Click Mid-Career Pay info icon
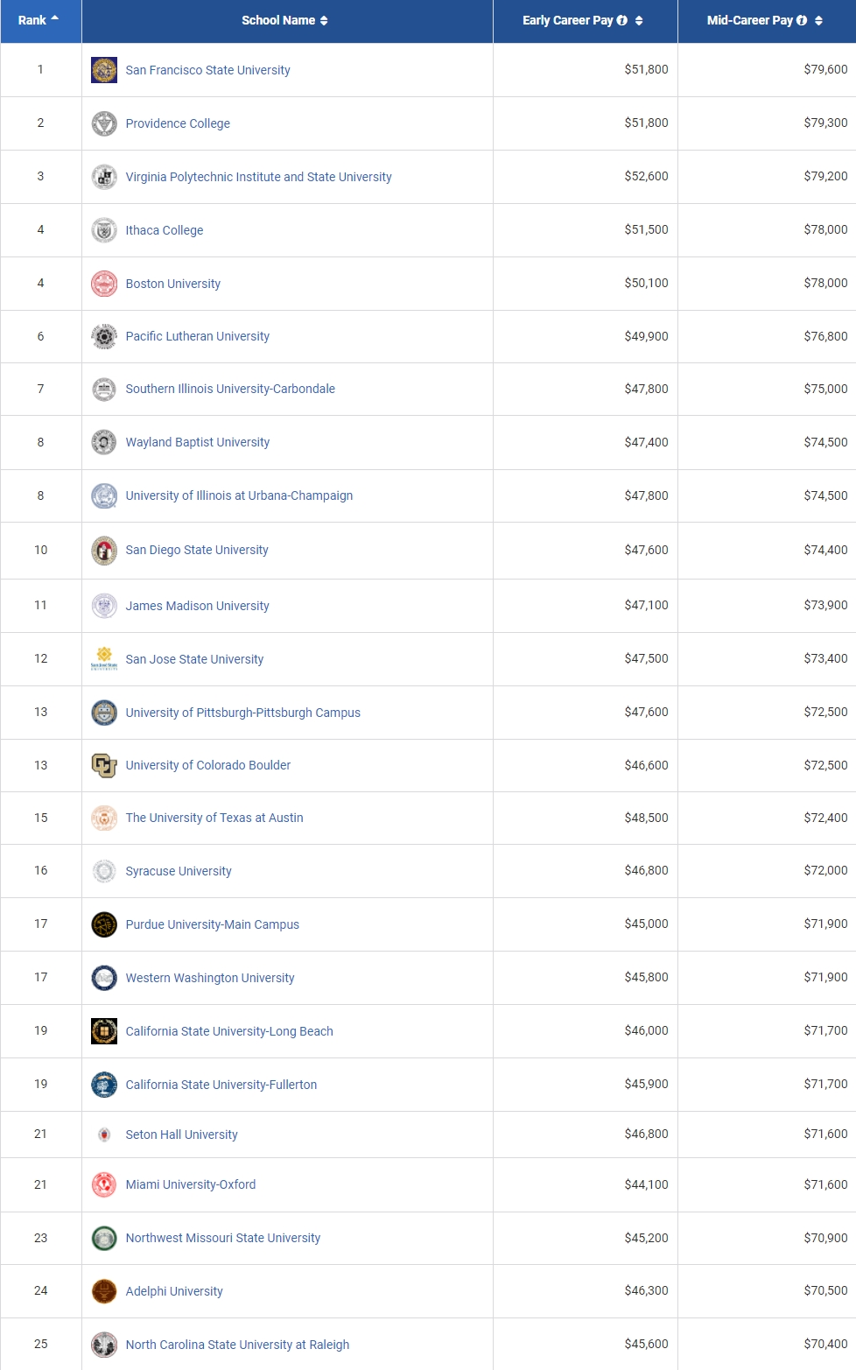Image resolution: width=856 pixels, height=1370 pixels. (802, 20)
